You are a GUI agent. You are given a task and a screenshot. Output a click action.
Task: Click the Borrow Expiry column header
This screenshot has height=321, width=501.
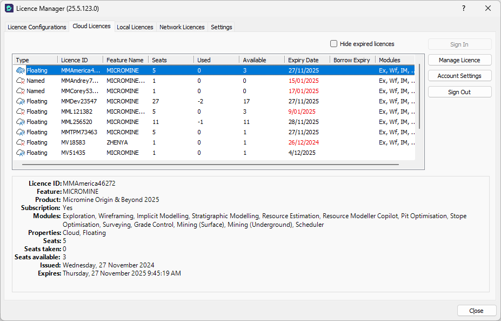coord(352,60)
